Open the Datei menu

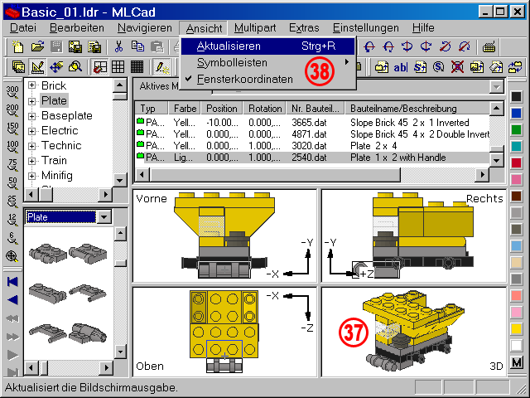23,27
